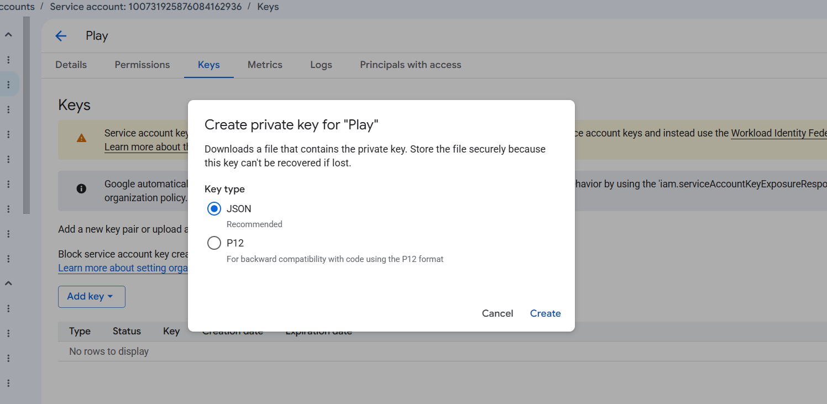Image resolution: width=827 pixels, height=404 pixels.
Task: Collapse the lower sidebar section chevron
Action: click(8, 284)
